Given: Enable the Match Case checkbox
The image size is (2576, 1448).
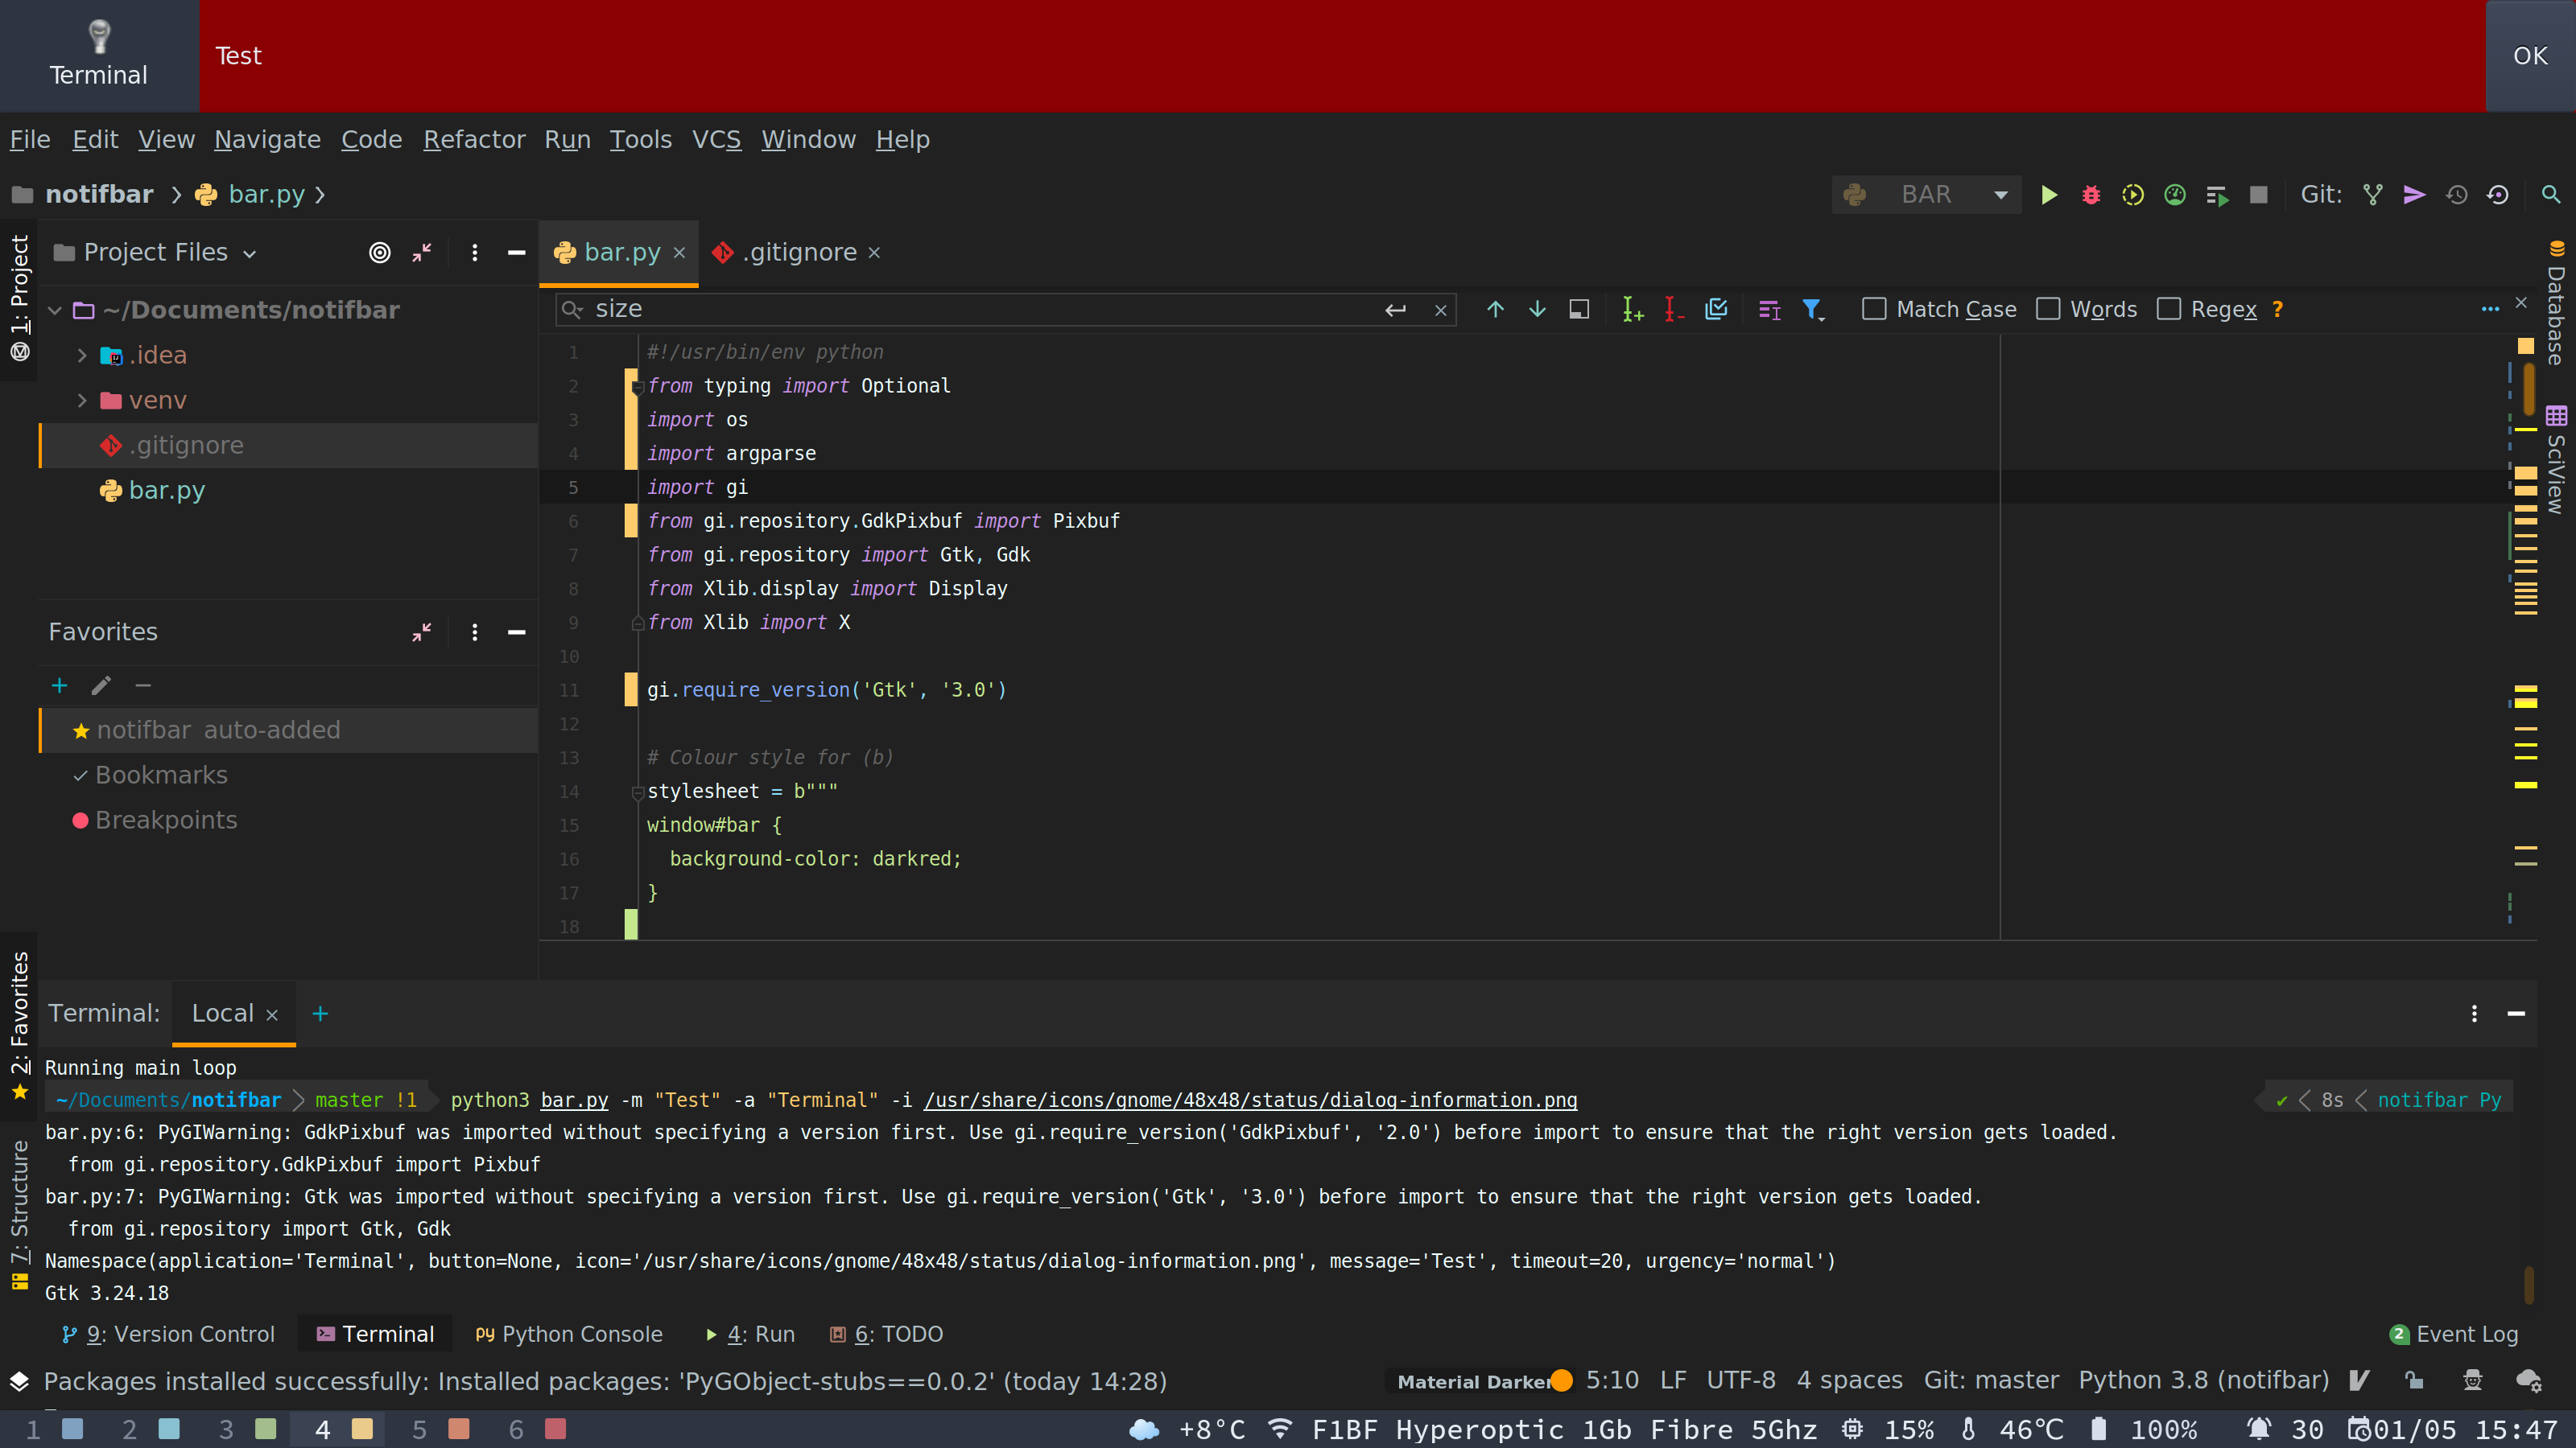Looking at the screenshot, I should (x=1874, y=310).
